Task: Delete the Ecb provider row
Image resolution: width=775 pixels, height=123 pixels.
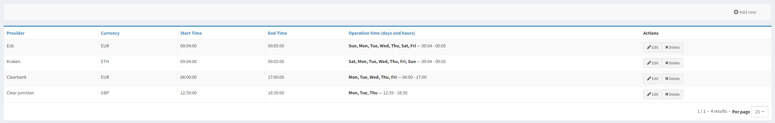Action: [x=672, y=47]
